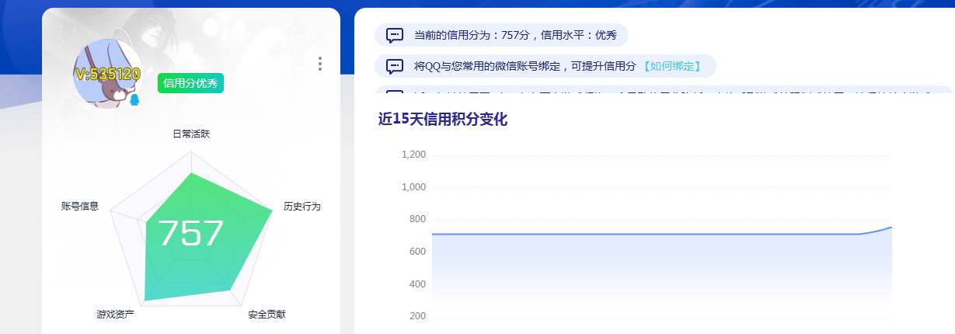Click chat bubble icon beside 当前的信用分为

point(395,35)
